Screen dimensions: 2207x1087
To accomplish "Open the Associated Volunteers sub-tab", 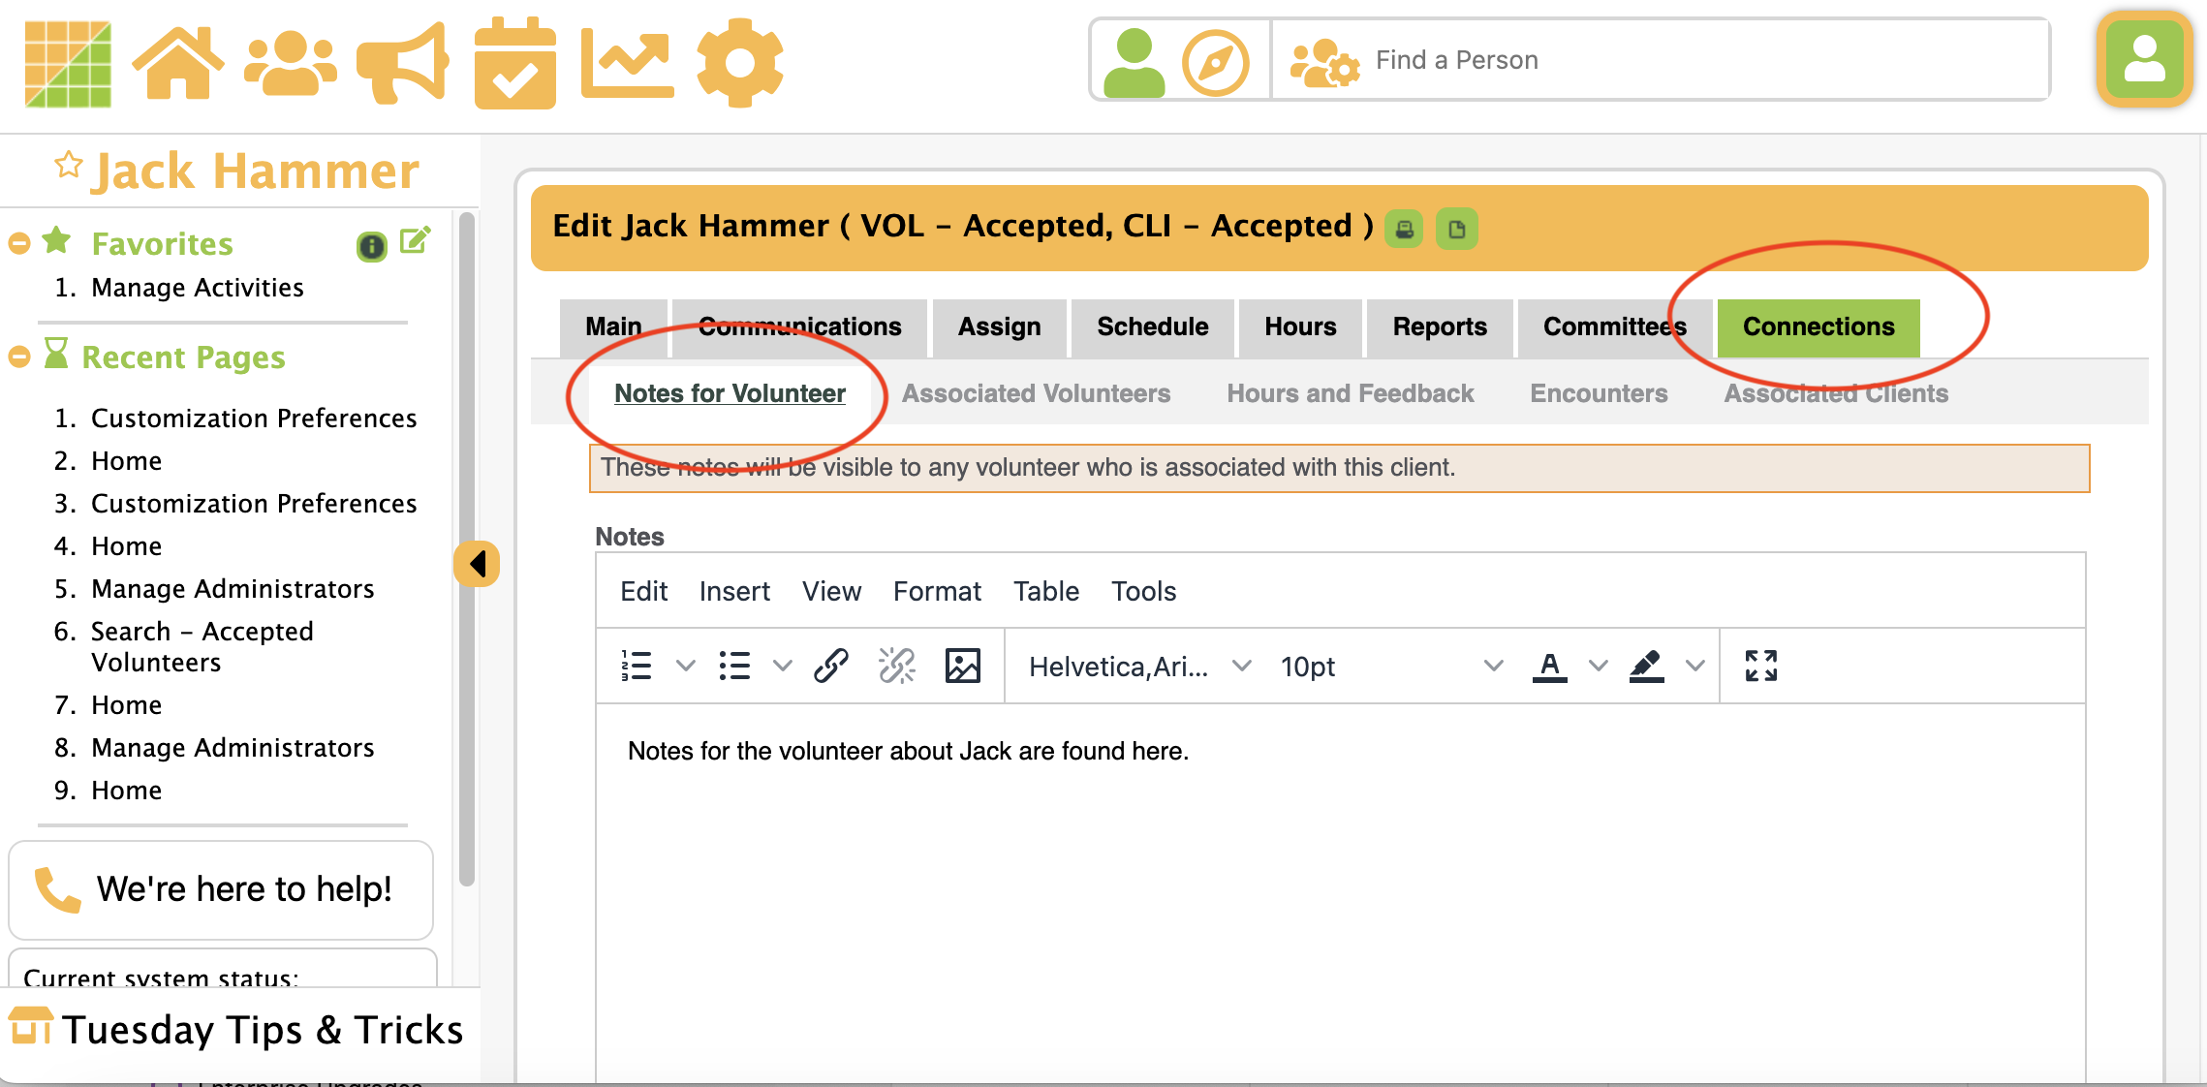I will pos(1036,393).
